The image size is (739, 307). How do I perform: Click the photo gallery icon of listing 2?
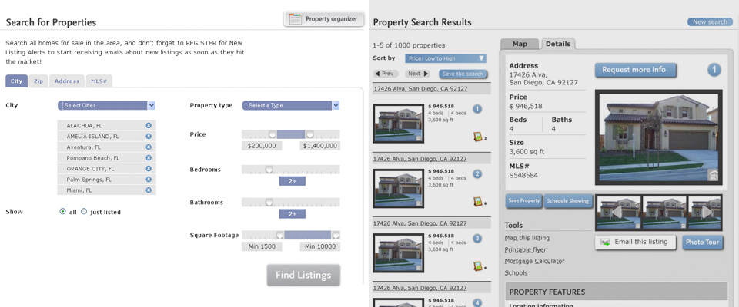point(477,202)
